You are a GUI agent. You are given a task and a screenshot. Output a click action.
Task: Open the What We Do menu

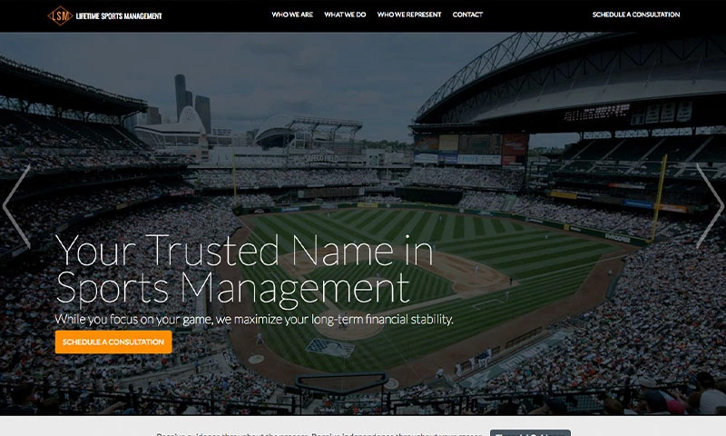pyautogui.click(x=344, y=15)
